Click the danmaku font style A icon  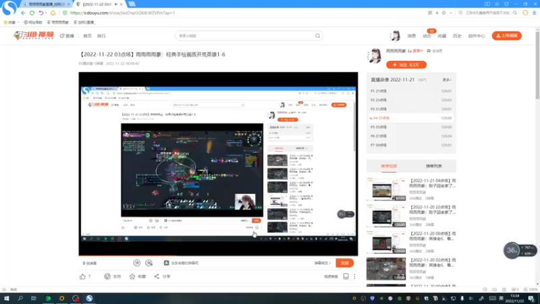point(166,263)
